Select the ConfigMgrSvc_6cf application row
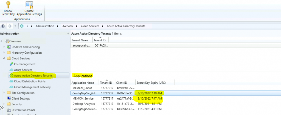281x115 pixels. [x=176, y=93]
